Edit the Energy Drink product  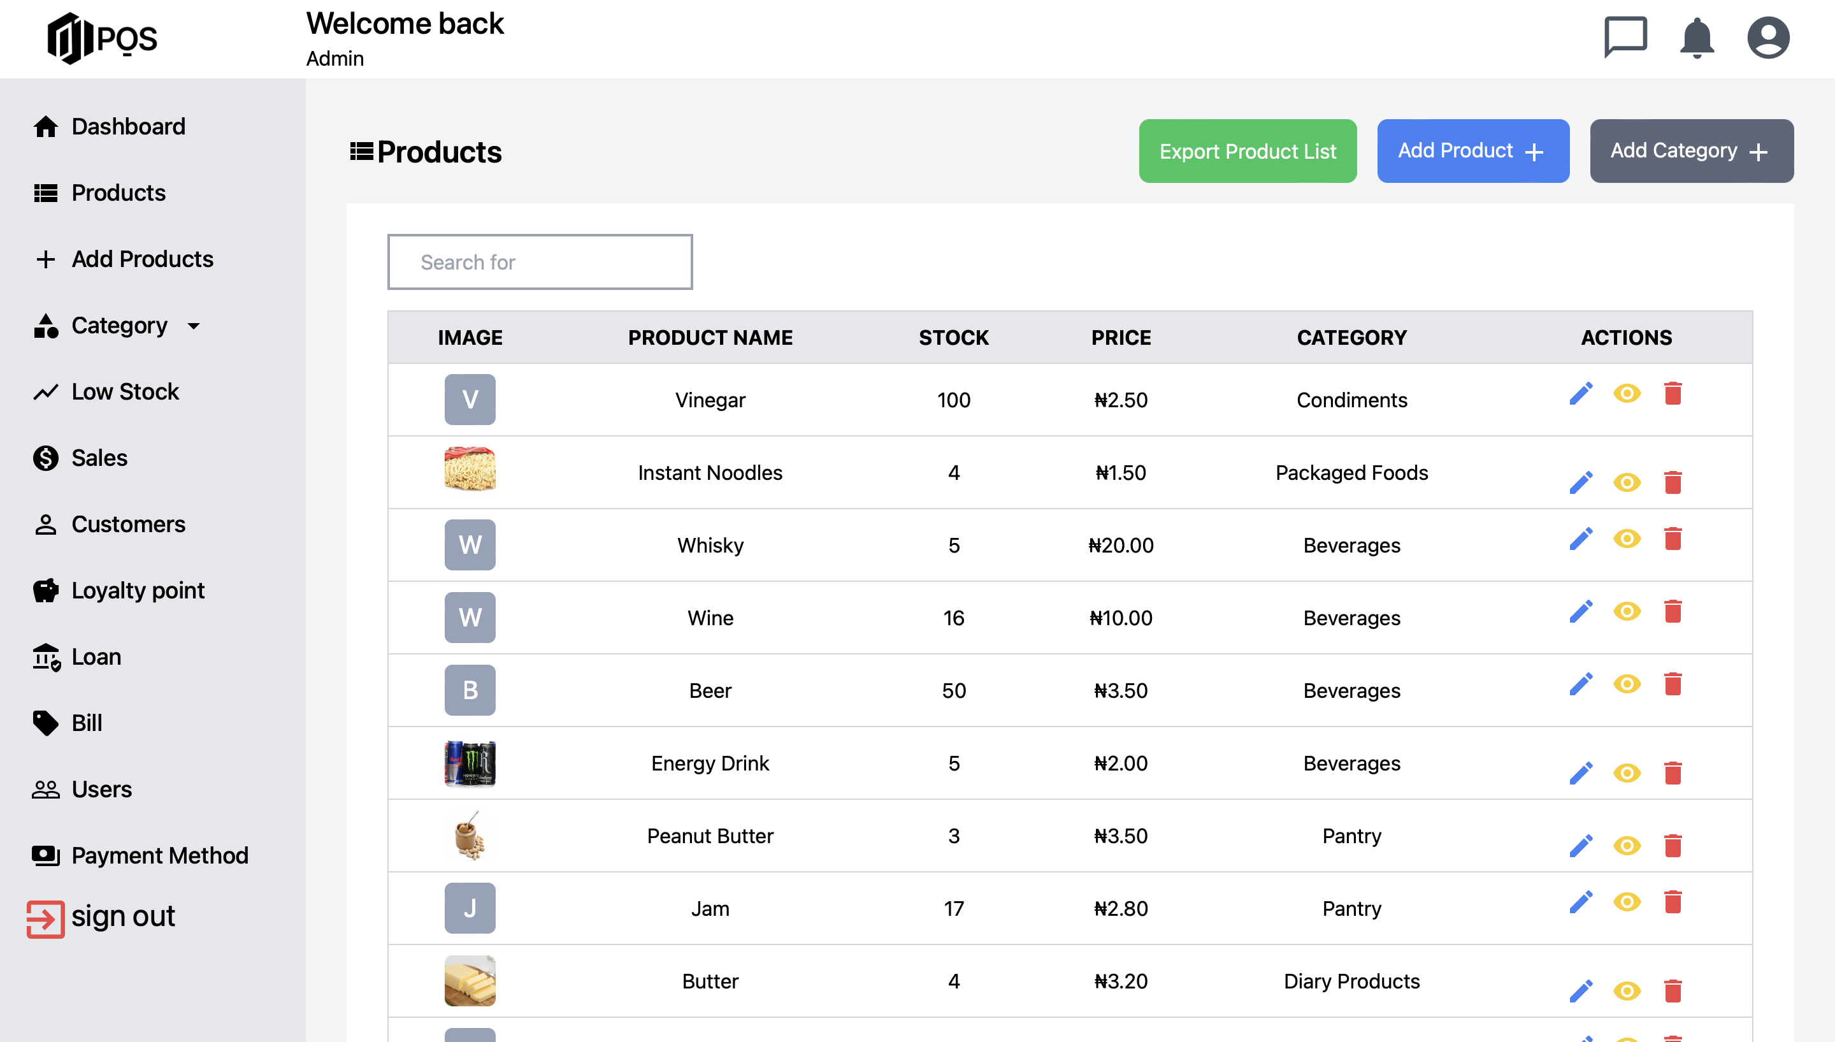(1581, 773)
